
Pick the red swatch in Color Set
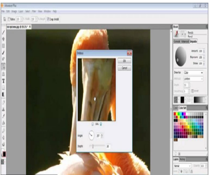(x=175, y=114)
